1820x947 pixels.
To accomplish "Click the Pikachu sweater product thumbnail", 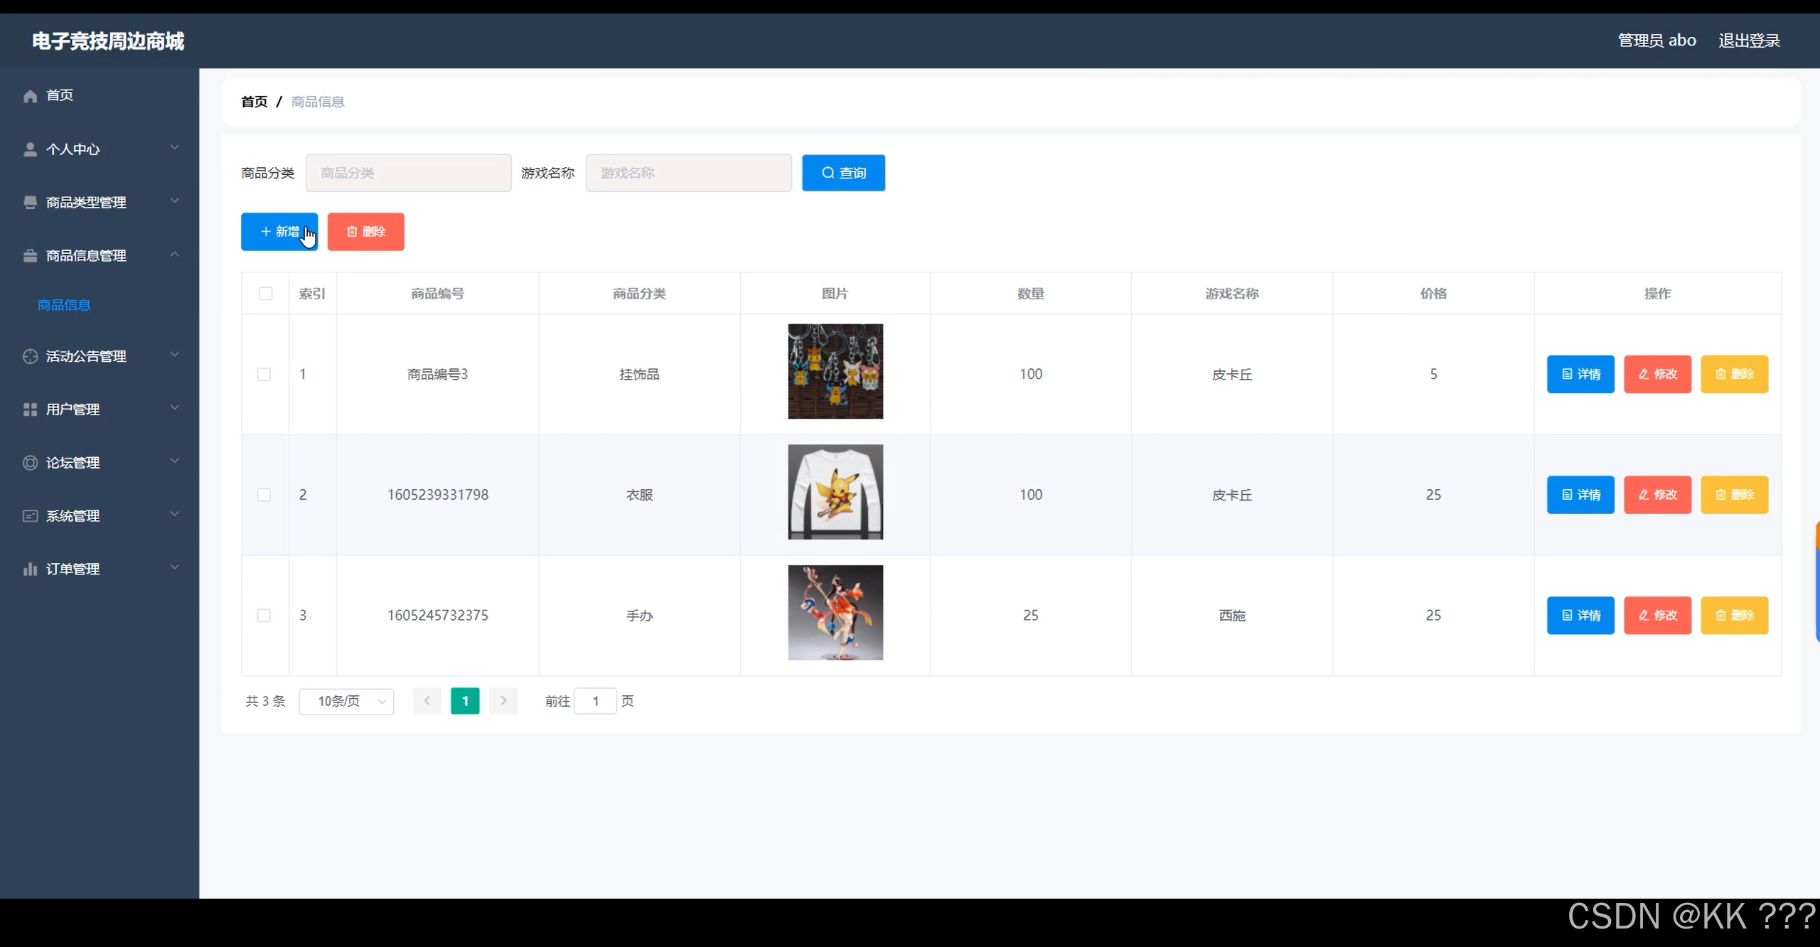I will tap(835, 492).
